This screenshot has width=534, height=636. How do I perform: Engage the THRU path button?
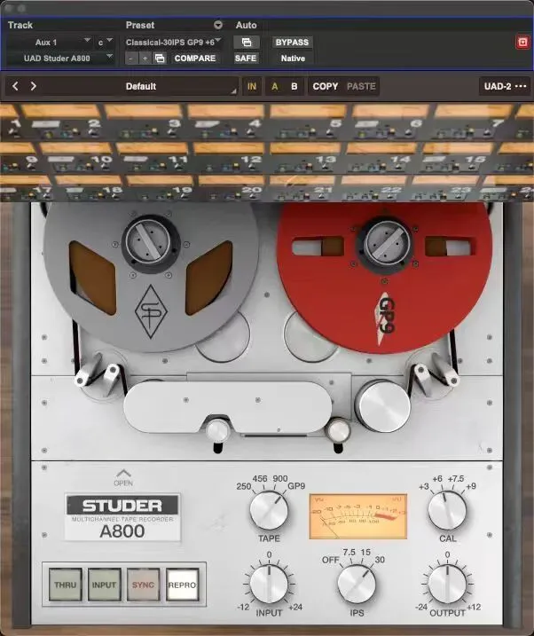66,585
